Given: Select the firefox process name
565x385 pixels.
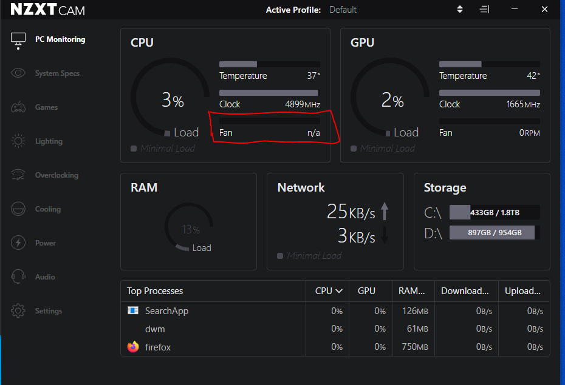Looking at the screenshot, I should click(x=158, y=347).
